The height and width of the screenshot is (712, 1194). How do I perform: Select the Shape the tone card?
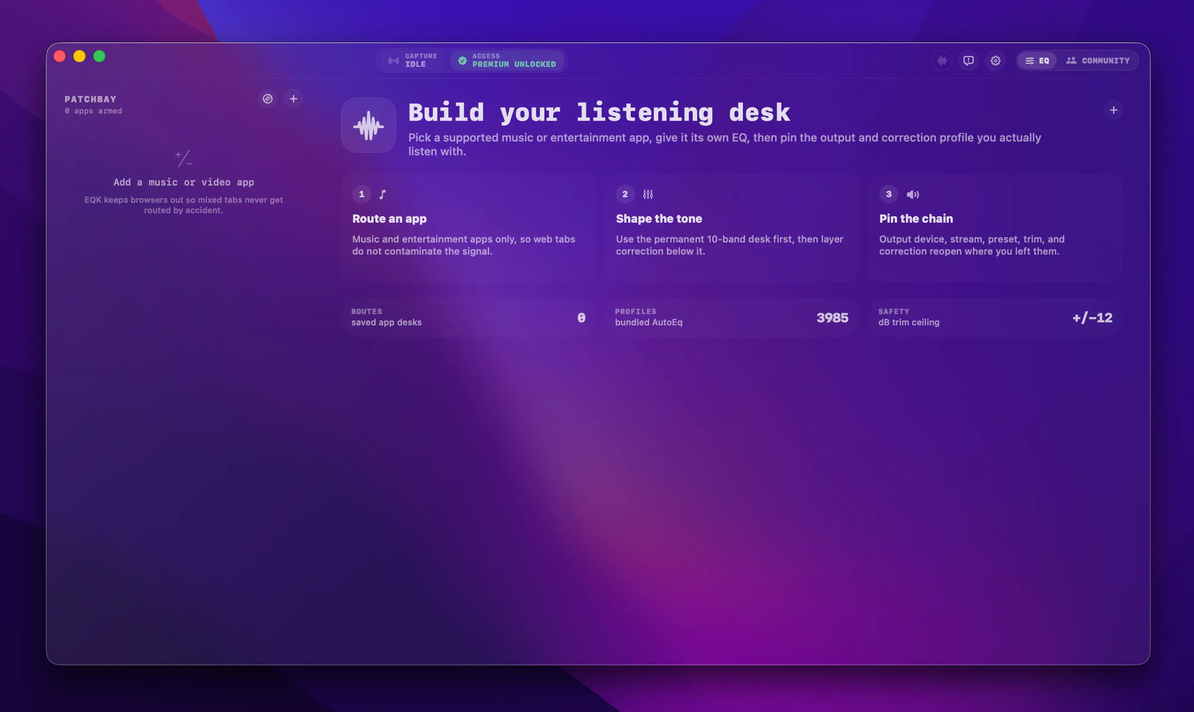coord(731,227)
